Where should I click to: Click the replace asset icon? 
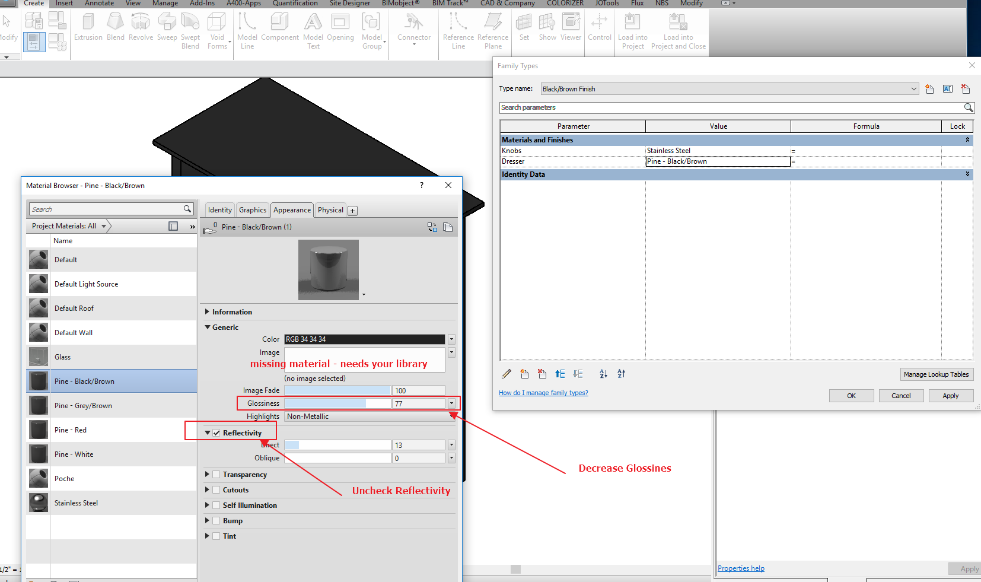(432, 227)
